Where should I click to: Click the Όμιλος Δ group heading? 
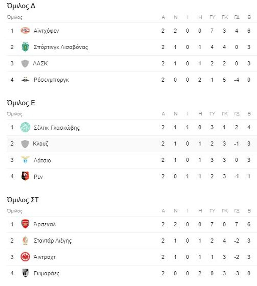click(x=21, y=6)
